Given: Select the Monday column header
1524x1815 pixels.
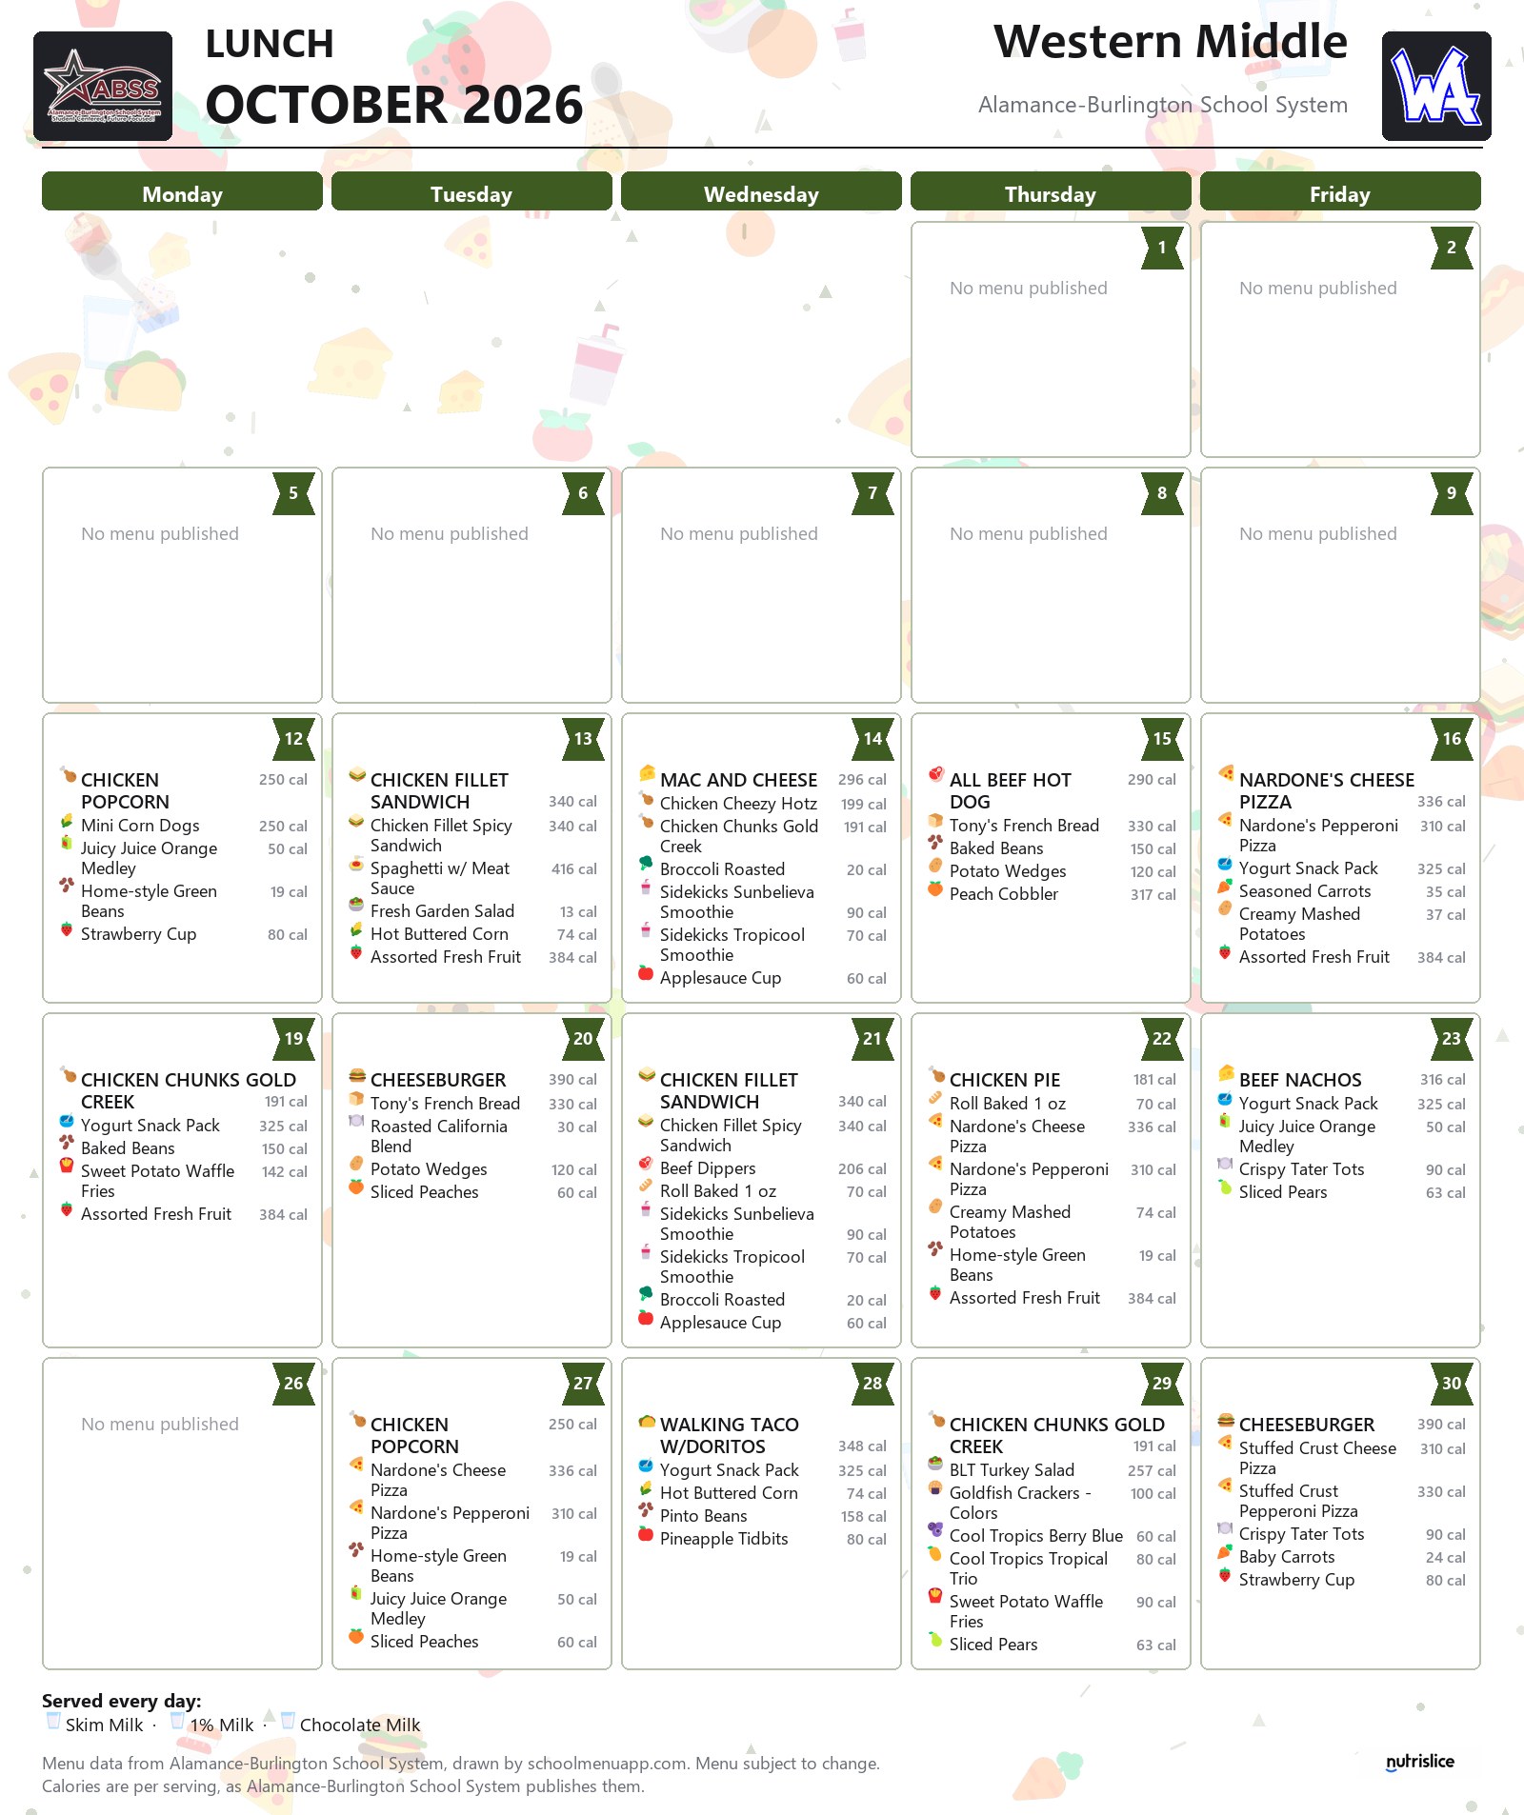Looking at the screenshot, I should [x=182, y=191].
